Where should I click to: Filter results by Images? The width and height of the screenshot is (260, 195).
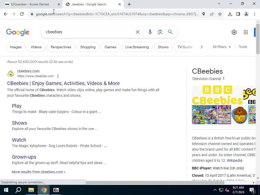pos(16,47)
